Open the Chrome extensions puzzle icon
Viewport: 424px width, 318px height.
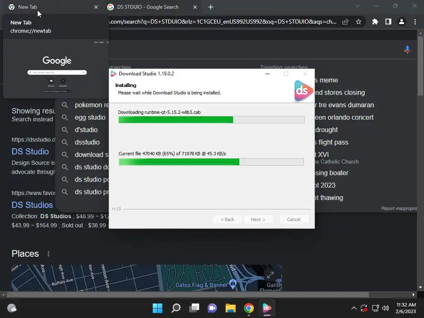tap(375, 22)
